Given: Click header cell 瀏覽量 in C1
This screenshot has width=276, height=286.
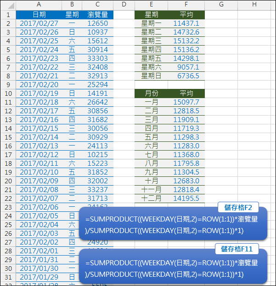Looking at the screenshot, I should (x=98, y=15).
